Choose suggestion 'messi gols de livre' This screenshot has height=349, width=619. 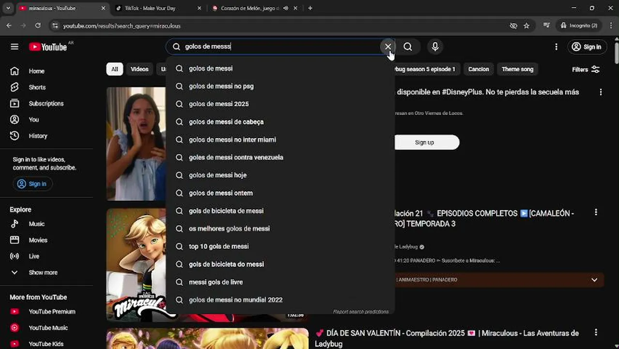point(280,282)
